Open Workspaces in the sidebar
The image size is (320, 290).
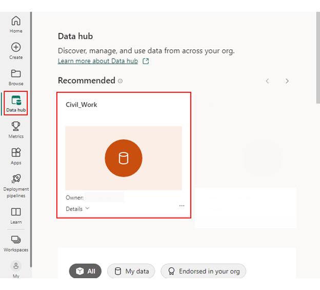[x=16, y=244]
